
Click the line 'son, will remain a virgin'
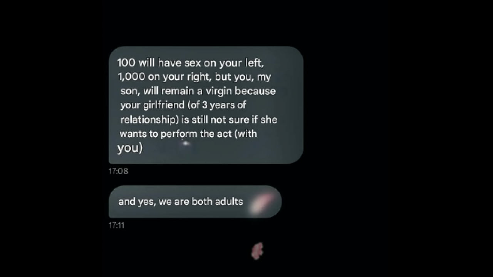pyautogui.click(x=198, y=91)
